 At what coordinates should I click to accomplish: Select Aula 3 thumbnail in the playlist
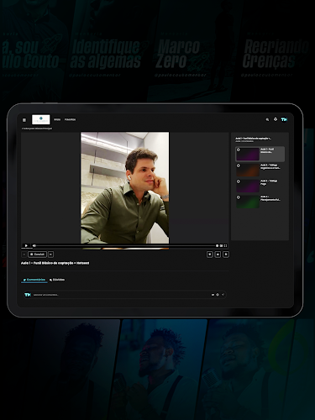pyautogui.click(x=248, y=186)
